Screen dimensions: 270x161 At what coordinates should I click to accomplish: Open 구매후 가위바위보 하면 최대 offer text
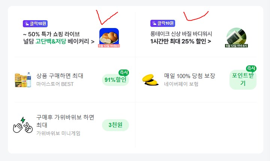[x=65, y=120]
